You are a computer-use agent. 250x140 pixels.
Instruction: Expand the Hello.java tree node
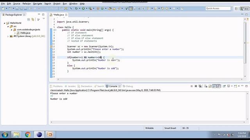point(15,33)
